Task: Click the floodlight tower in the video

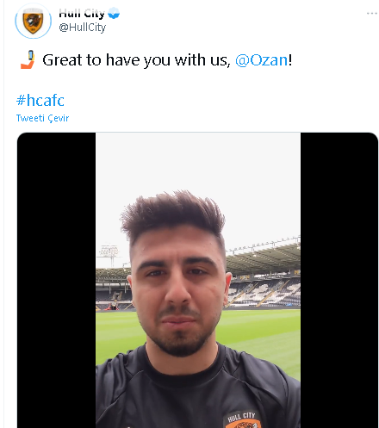Action: coord(109,256)
